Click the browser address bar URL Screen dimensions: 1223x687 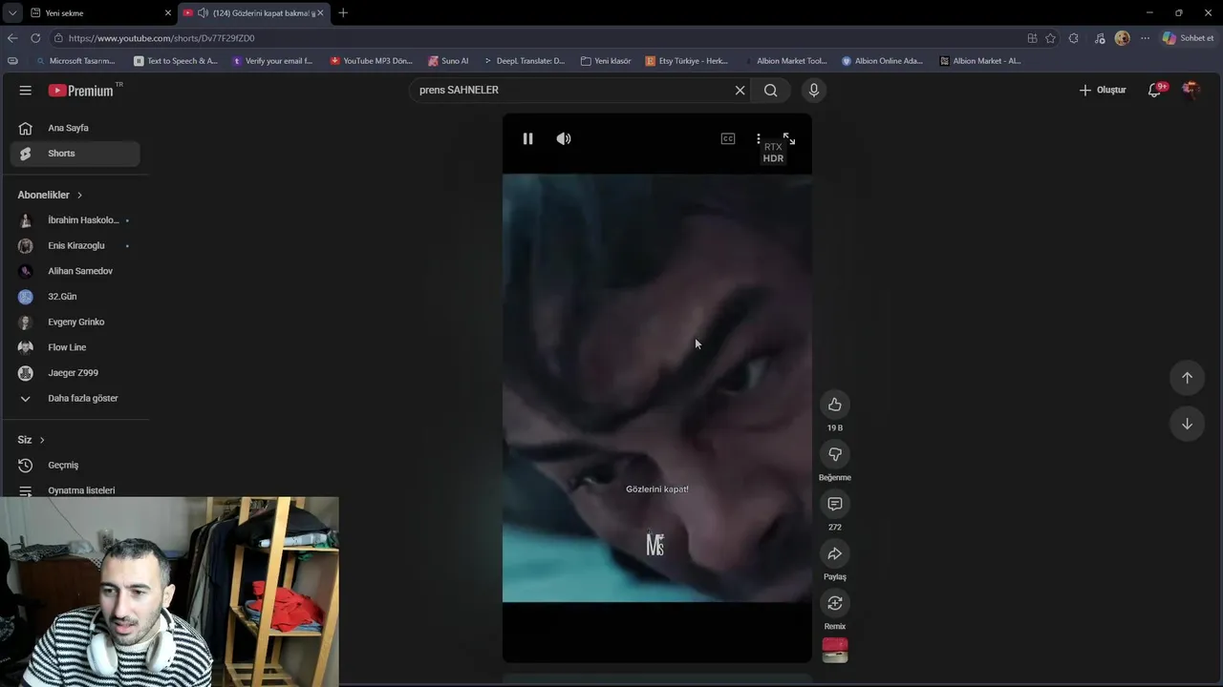[x=161, y=38]
